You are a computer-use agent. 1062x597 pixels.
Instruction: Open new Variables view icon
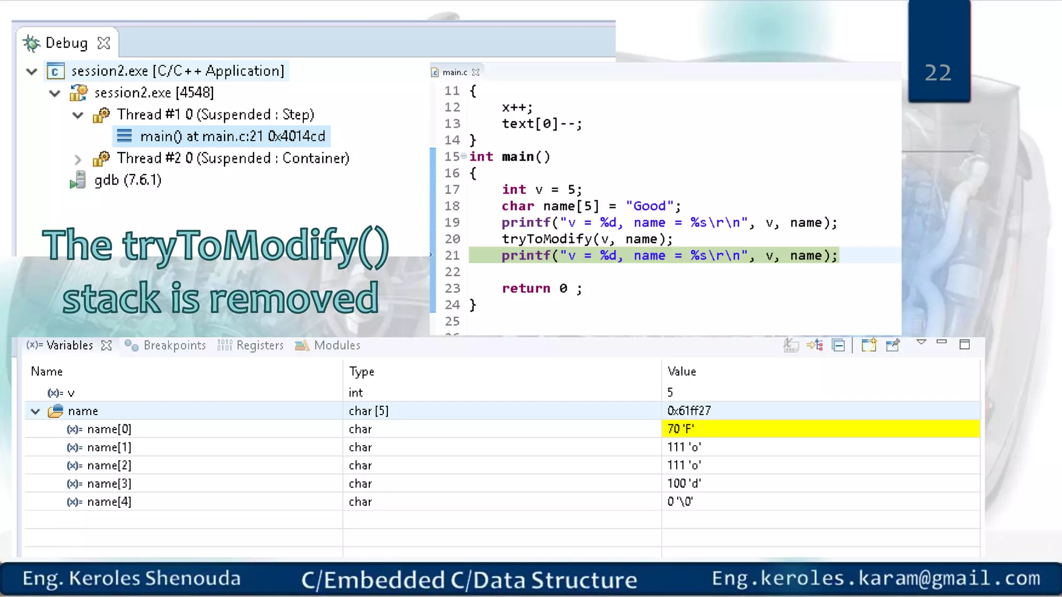(x=869, y=345)
